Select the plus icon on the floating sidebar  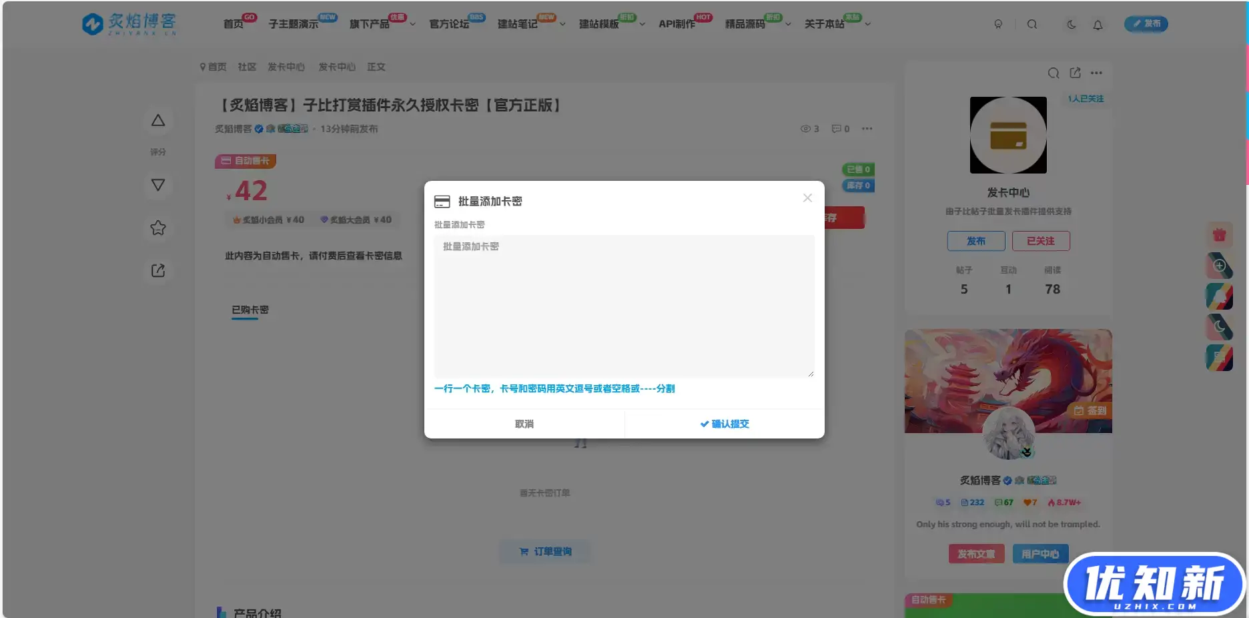[x=1220, y=266]
